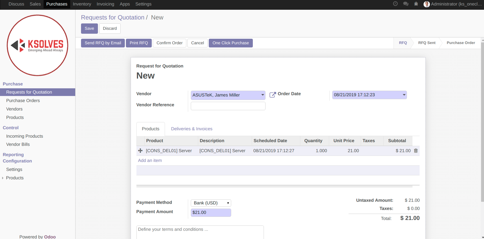Click the debug bug icon

coord(416,4)
